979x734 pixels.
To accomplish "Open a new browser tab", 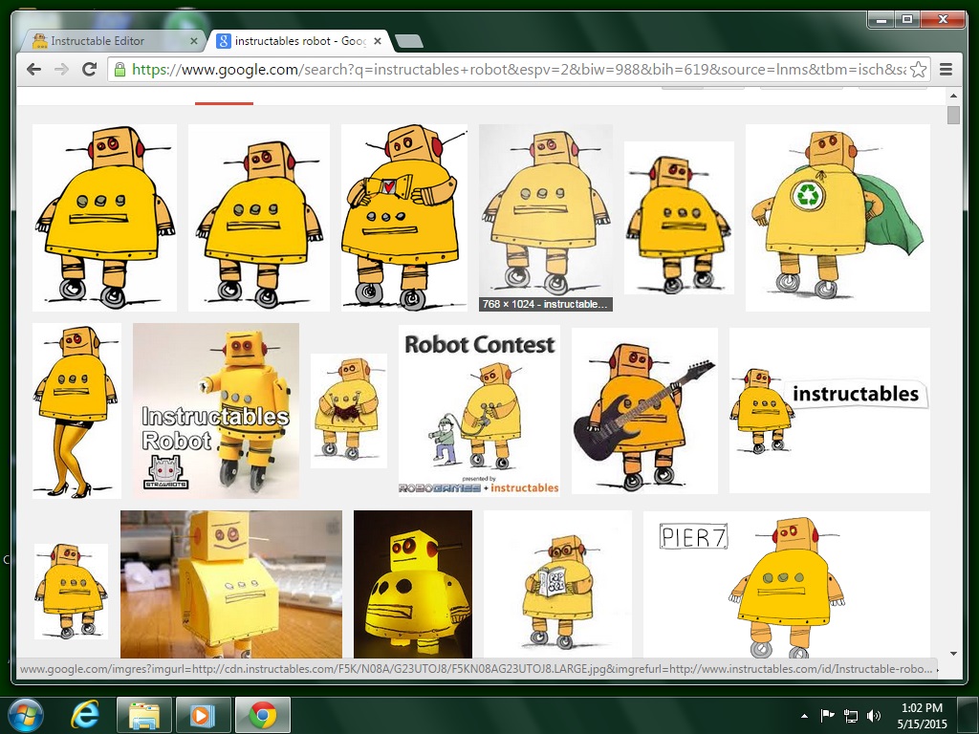I will tap(409, 40).
